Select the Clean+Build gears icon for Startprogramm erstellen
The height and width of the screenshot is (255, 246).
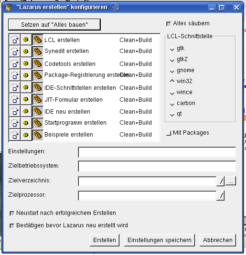[x=38, y=123]
